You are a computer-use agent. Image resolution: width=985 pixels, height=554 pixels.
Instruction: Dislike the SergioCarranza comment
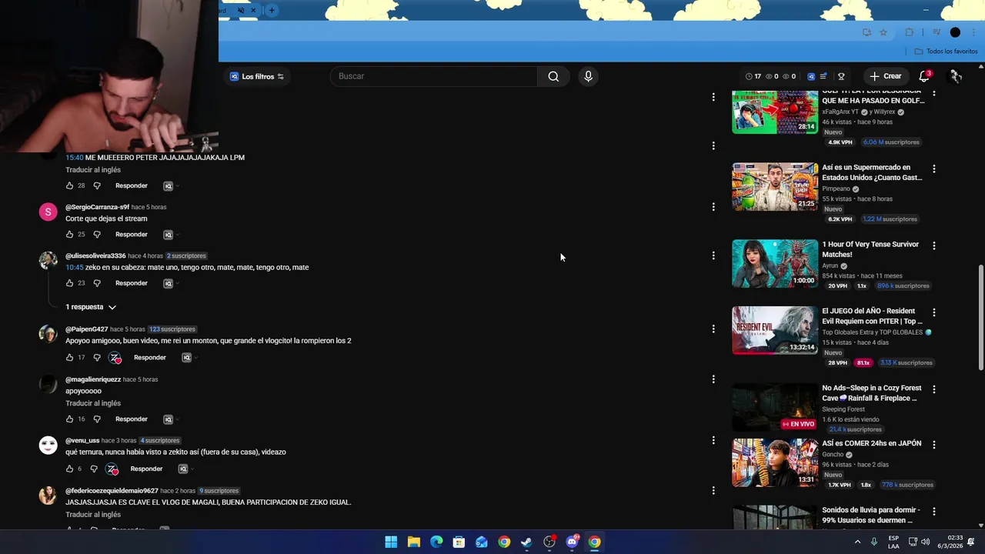point(97,234)
